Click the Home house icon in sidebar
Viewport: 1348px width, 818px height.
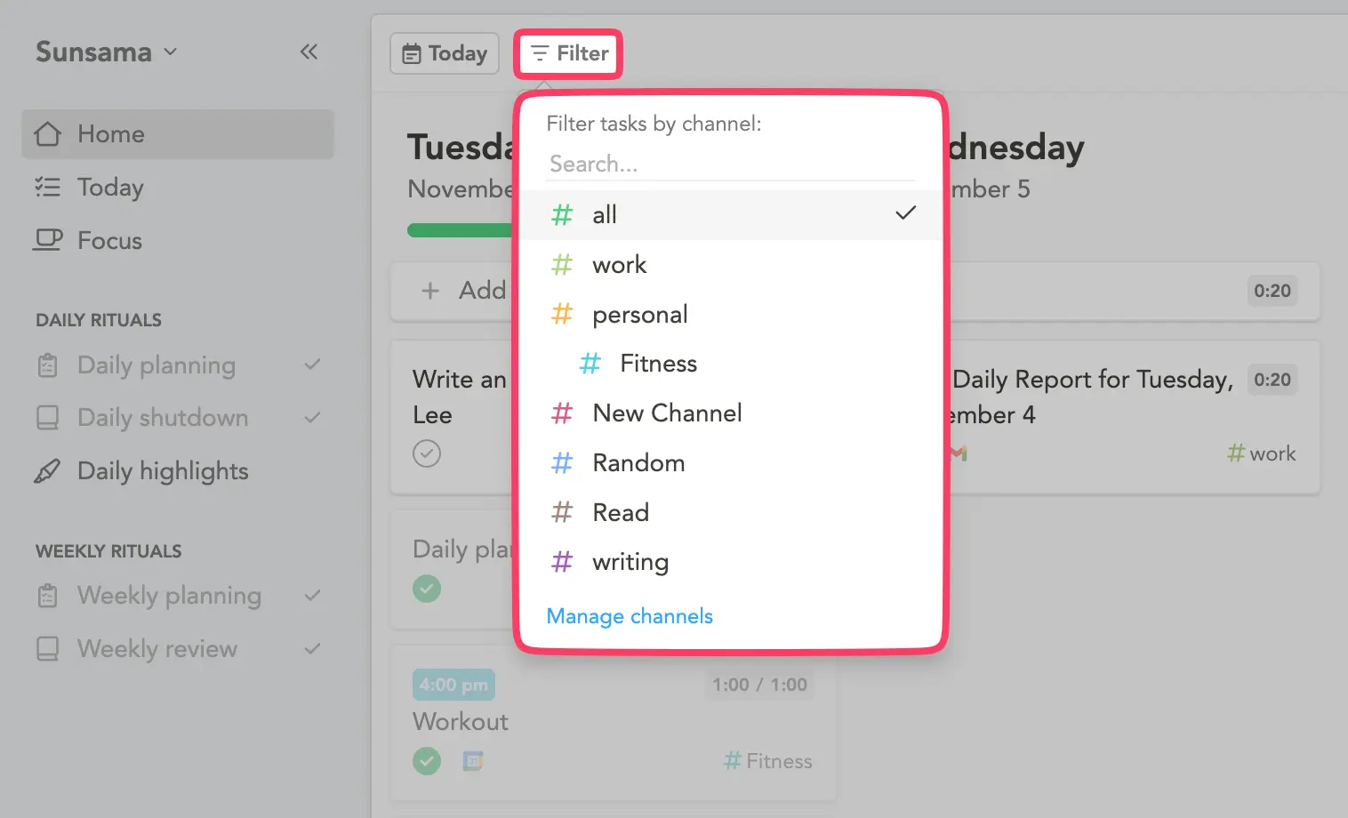click(x=47, y=133)
